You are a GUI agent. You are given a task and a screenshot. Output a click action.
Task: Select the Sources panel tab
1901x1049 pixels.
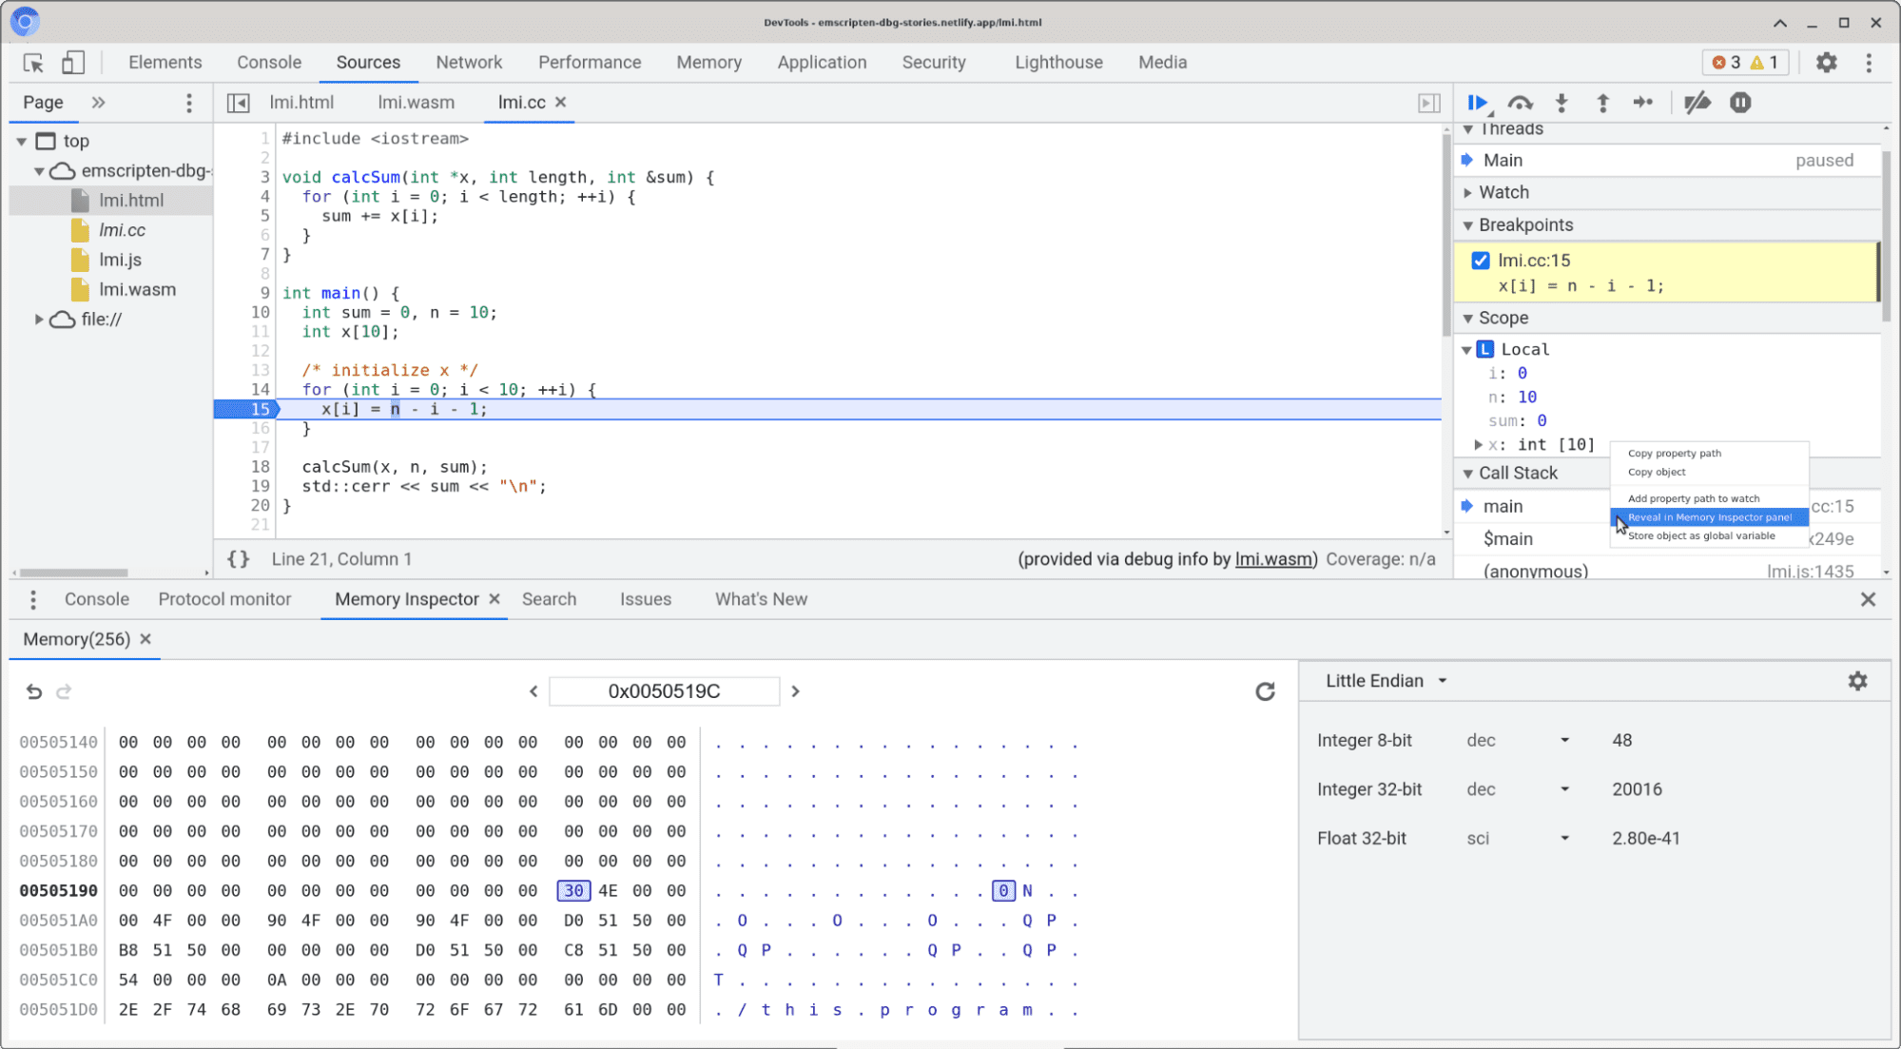click(x=368, y=61)
